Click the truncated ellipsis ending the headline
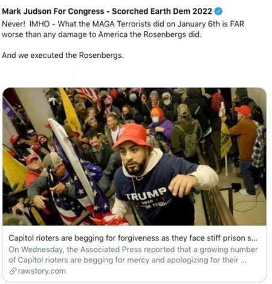Screen dimensions: 272x284 pyautogui.click(x=255, y=238)
